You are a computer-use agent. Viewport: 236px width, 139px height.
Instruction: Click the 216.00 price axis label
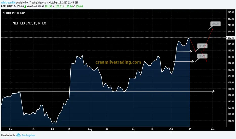click(x=231, y=12)
